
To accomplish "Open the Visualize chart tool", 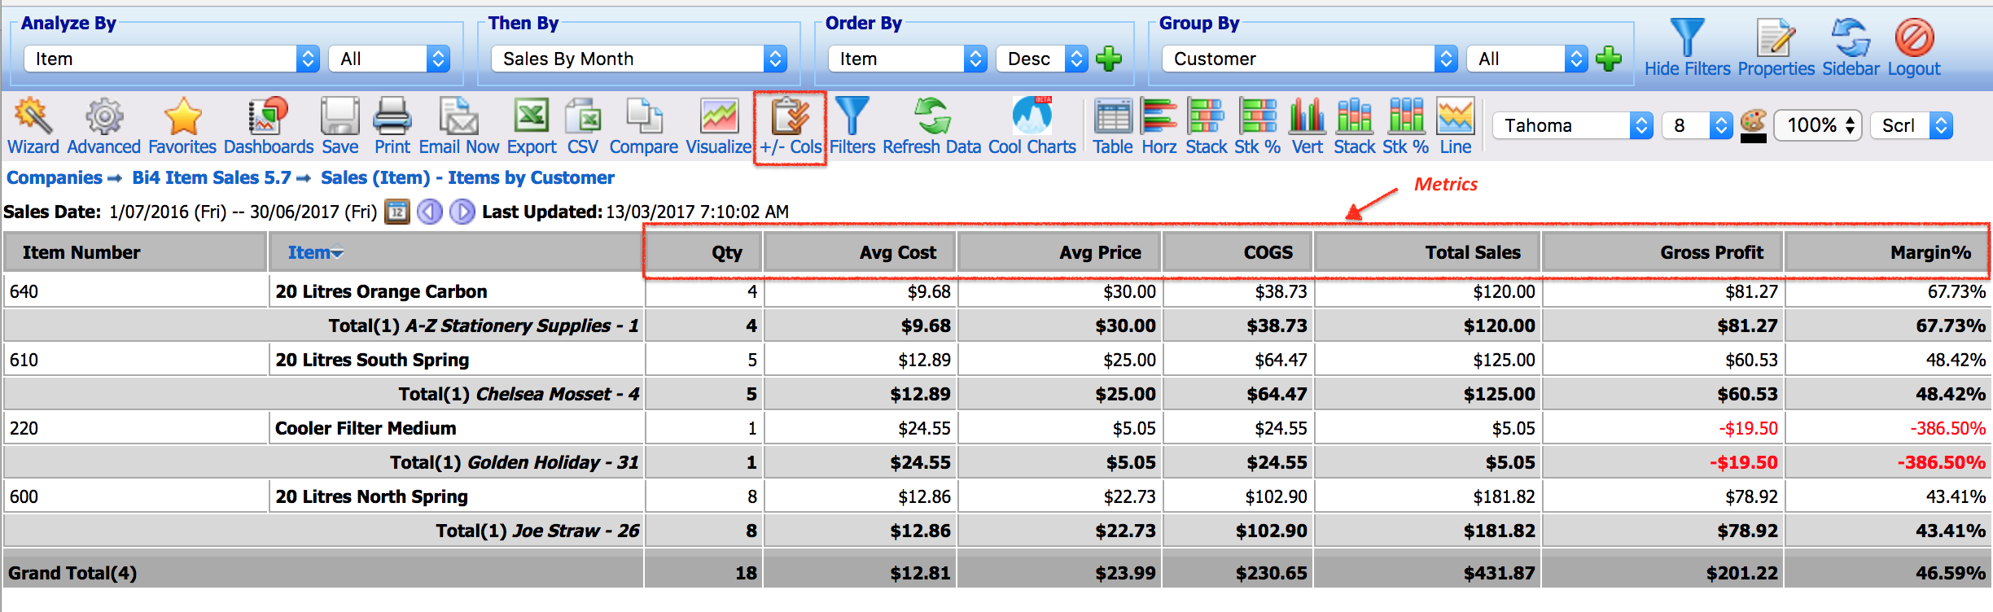I will 719,126.
